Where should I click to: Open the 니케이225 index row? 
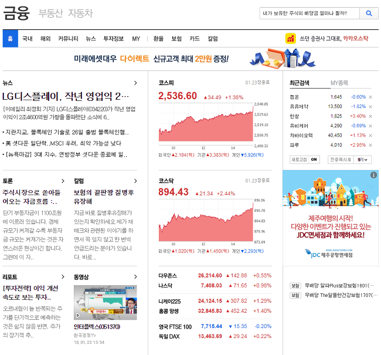(215, 301)
